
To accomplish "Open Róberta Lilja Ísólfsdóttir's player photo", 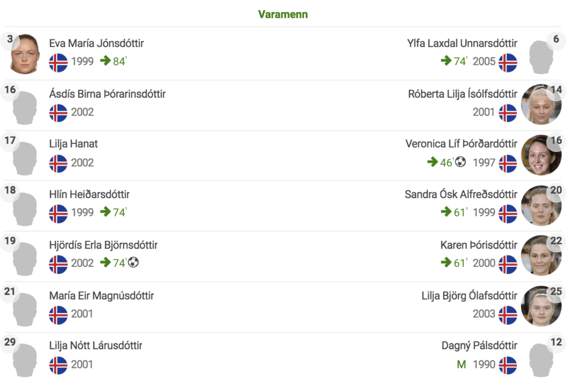I will pyautogui.click(x=541, y=104).
